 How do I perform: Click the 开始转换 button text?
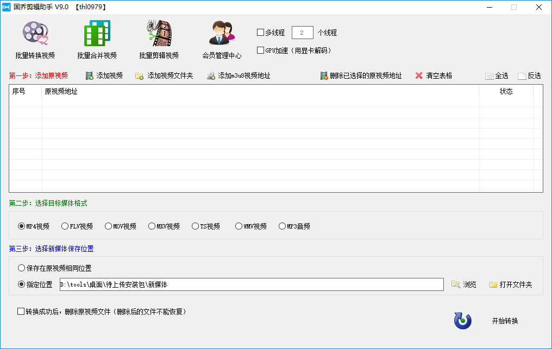coord(505,321)
